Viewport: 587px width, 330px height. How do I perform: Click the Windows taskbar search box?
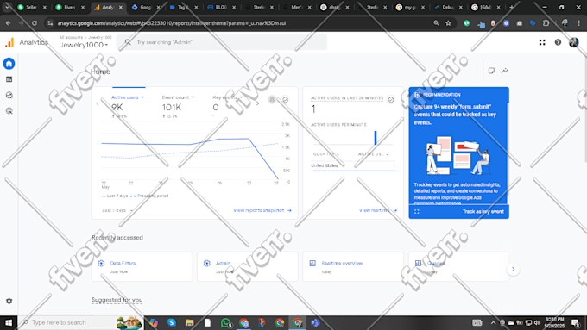coord(80,322)
